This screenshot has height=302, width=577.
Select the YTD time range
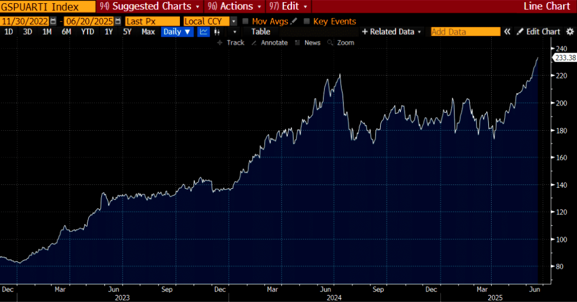pyautogui.click(x=87, y=32)
